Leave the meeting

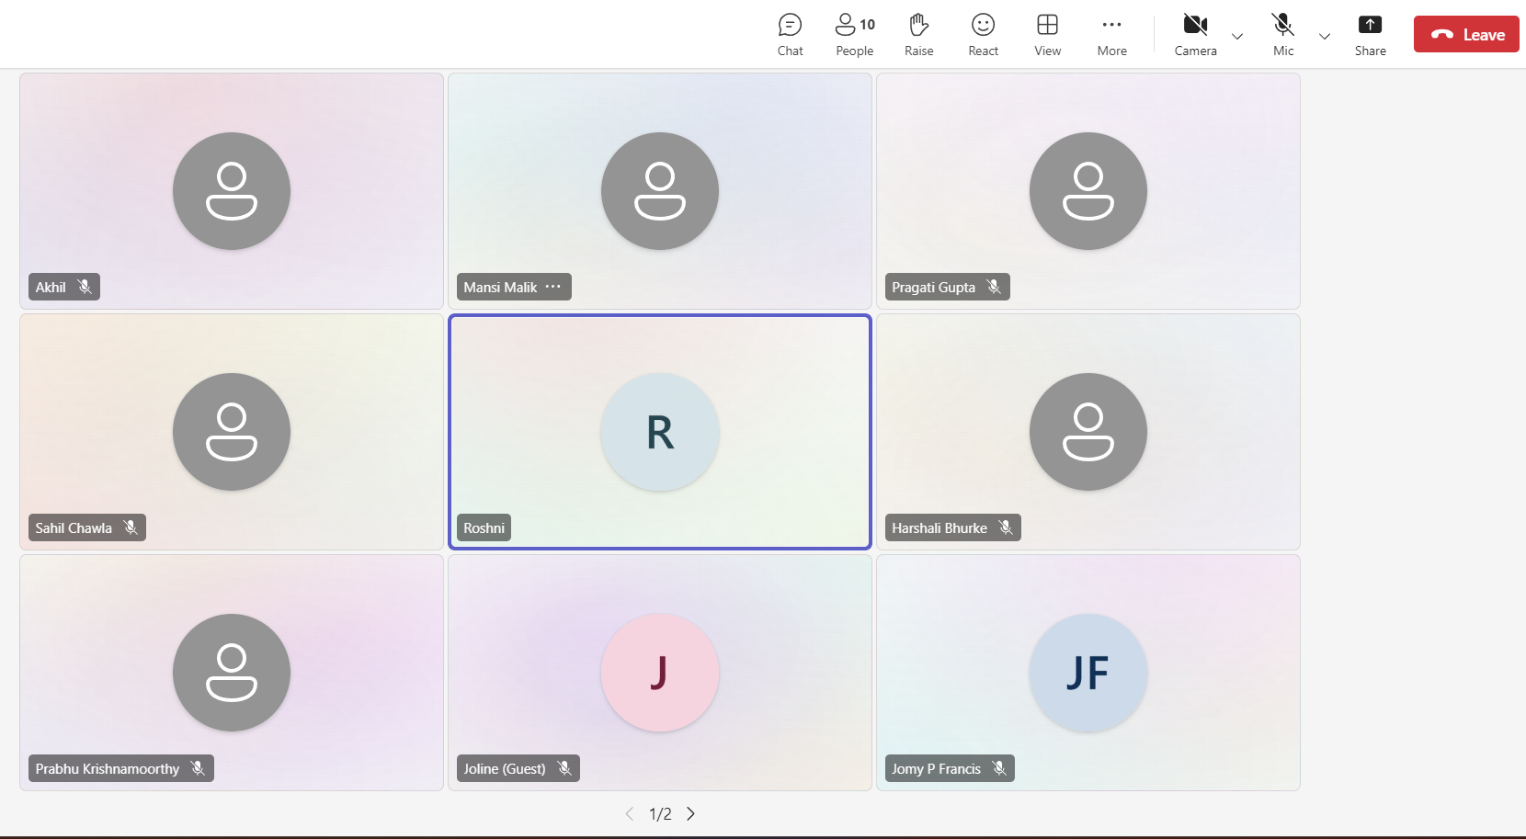click(1466, 34)
